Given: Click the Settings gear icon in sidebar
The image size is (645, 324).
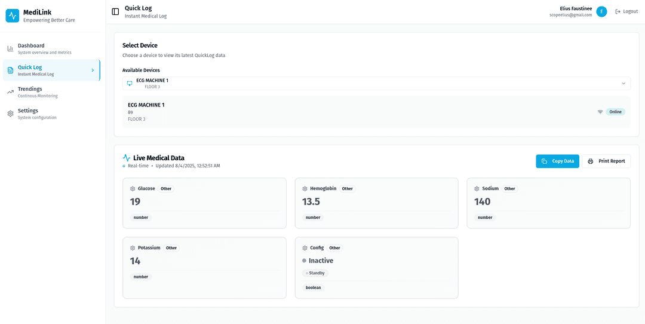Looking at the screenshot, I should click(10, 114).
